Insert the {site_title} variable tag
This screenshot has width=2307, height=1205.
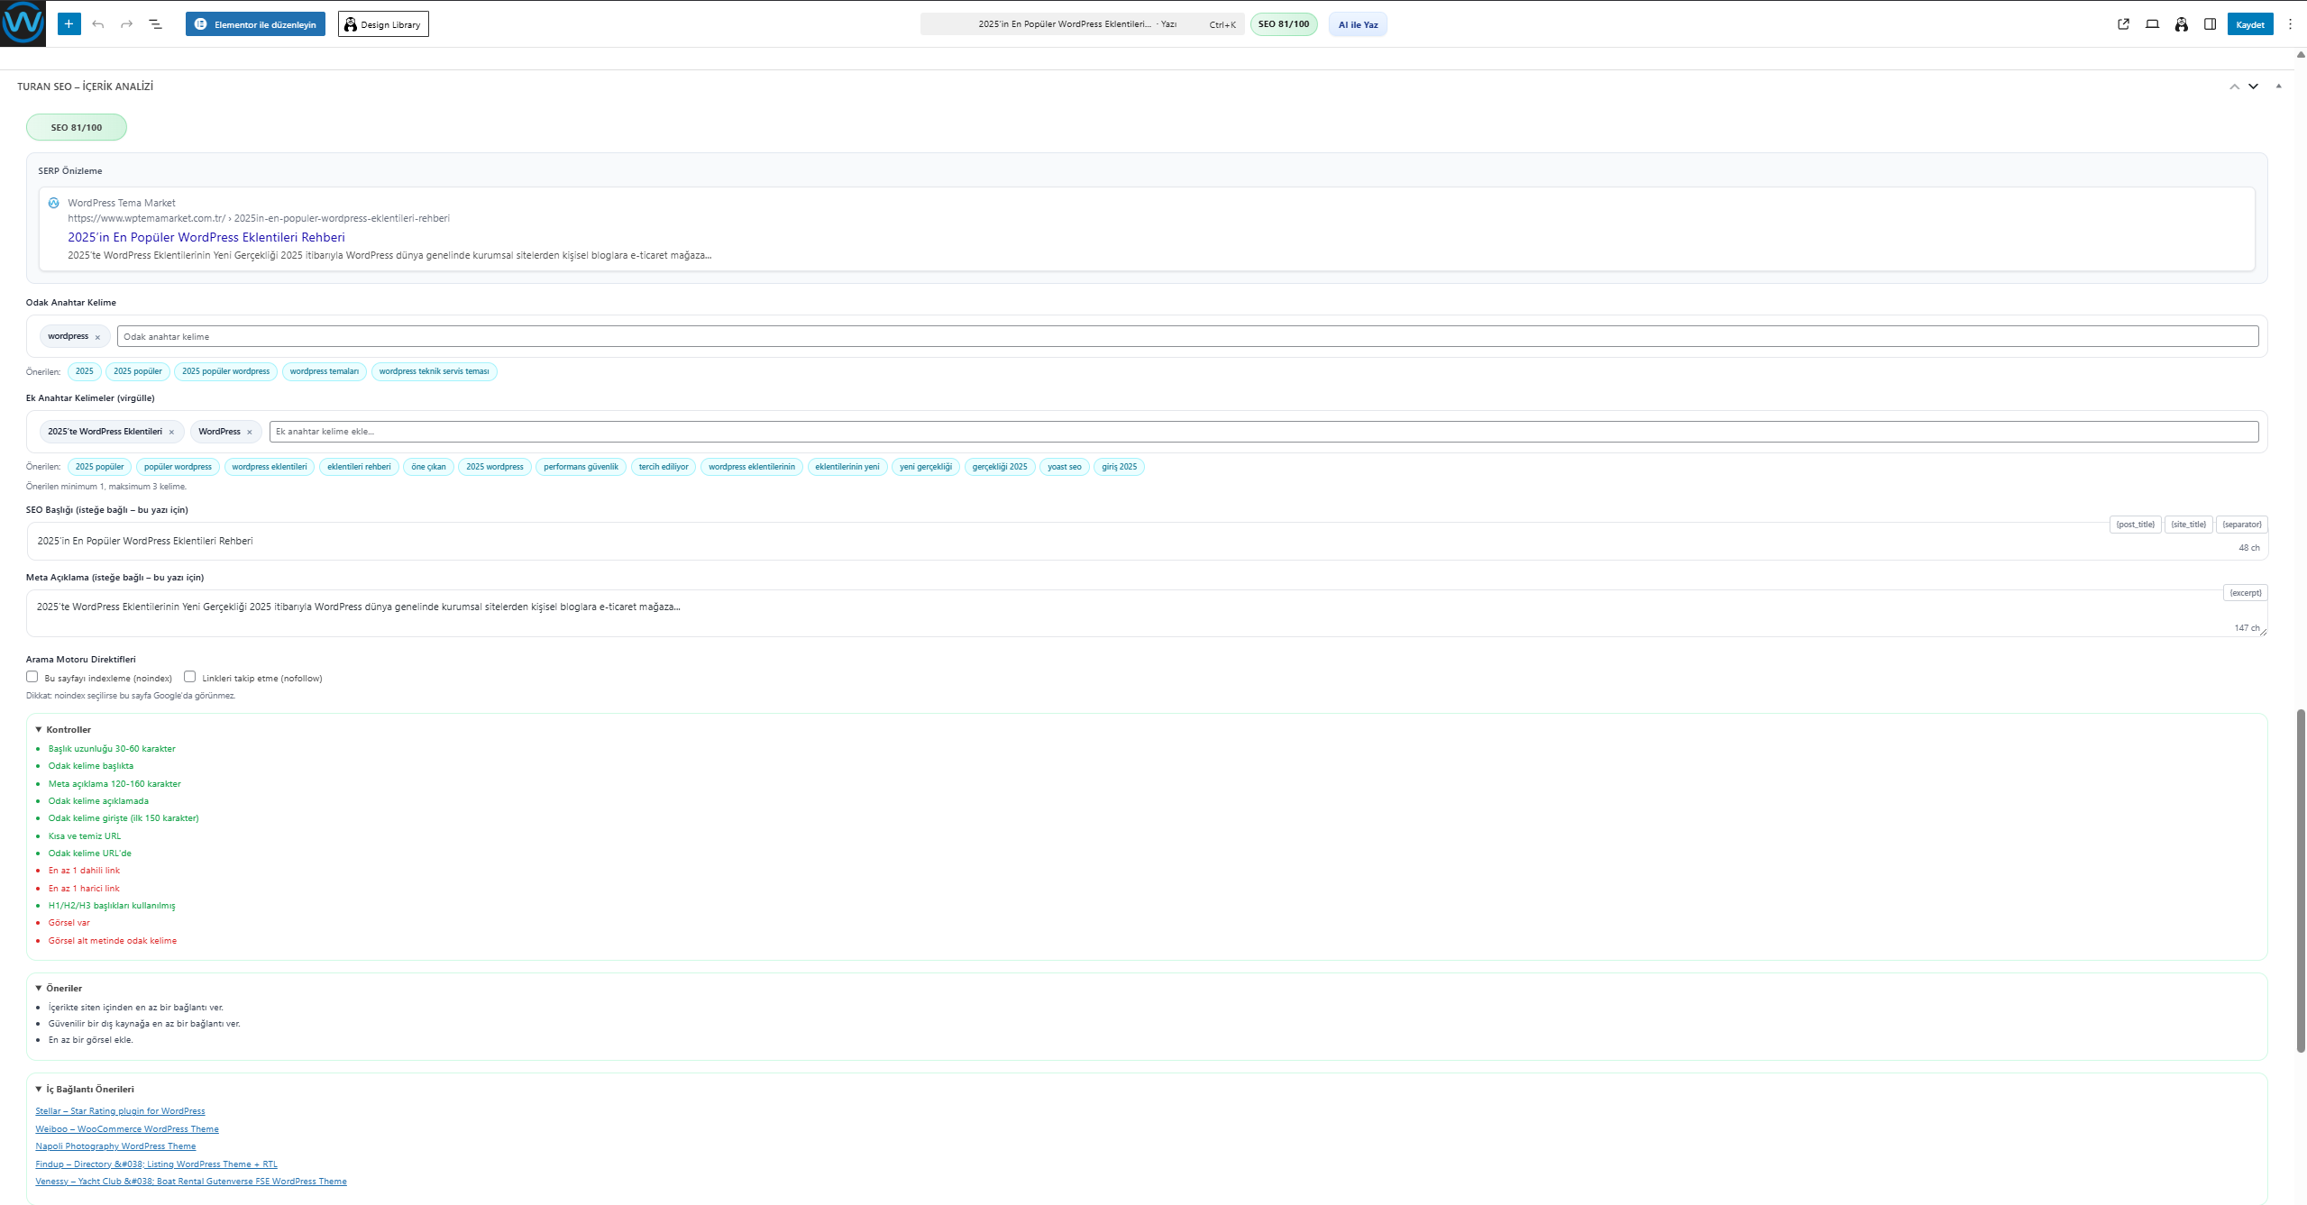point(2188,525)
